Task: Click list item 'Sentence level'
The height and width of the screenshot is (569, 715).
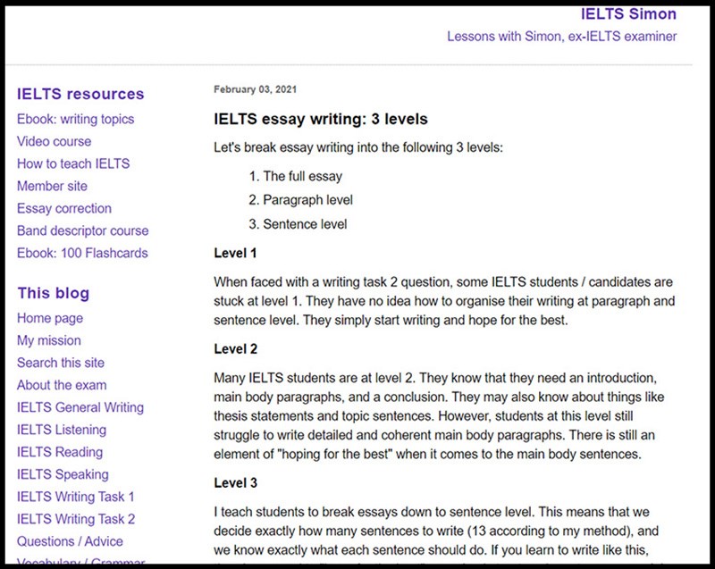Action: [x=305, y=224]
